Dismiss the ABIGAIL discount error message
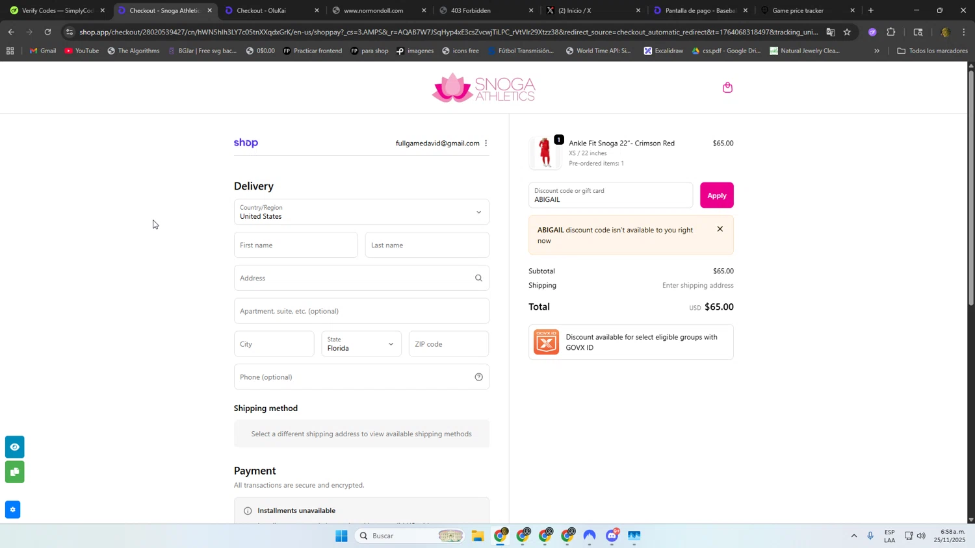This screenshot has height=548, width=975. coord(720,229)
